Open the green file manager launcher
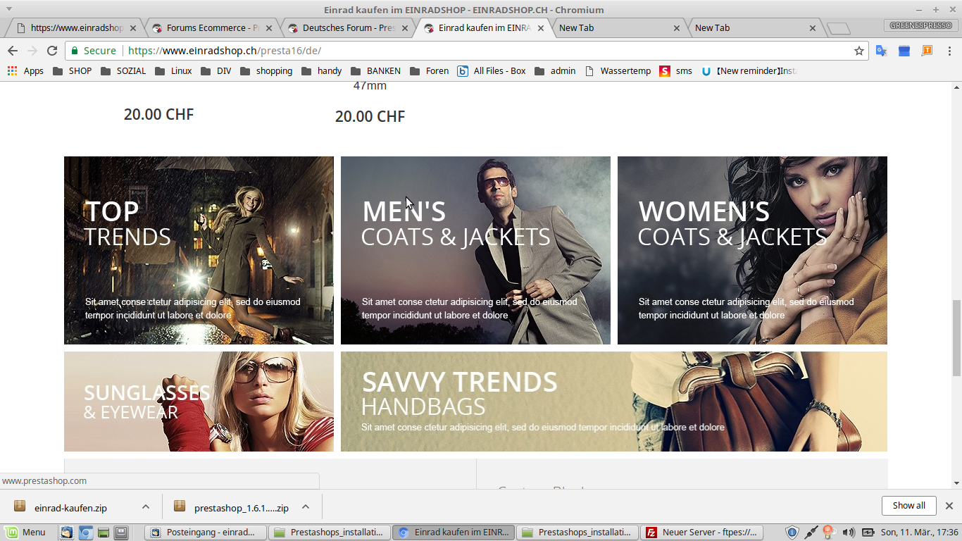Image resolution: width=962 pixels, height=541 pixels. pyautogui.click(x=103, y=533)
